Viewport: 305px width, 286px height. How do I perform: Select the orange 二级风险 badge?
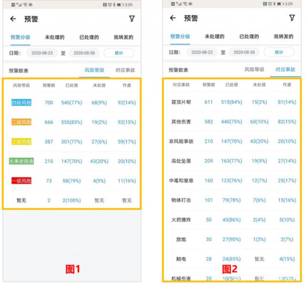click(x=21, y=122)
